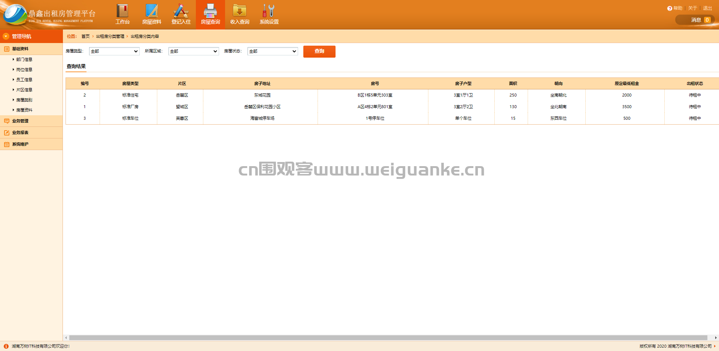Select the 东城花园 address cell

[x=262, y=95]
